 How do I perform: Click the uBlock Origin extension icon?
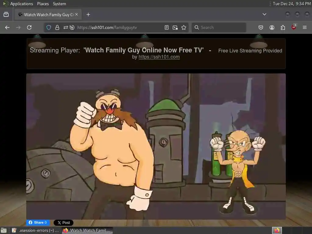click(x=294, y=27)
